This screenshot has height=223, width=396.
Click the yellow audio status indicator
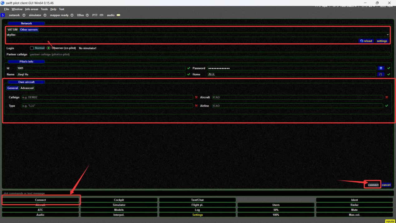click(118, 15)
